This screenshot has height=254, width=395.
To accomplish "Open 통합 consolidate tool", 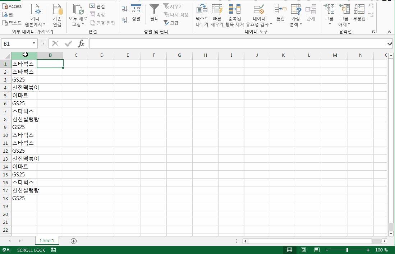I will click(280, 13).
